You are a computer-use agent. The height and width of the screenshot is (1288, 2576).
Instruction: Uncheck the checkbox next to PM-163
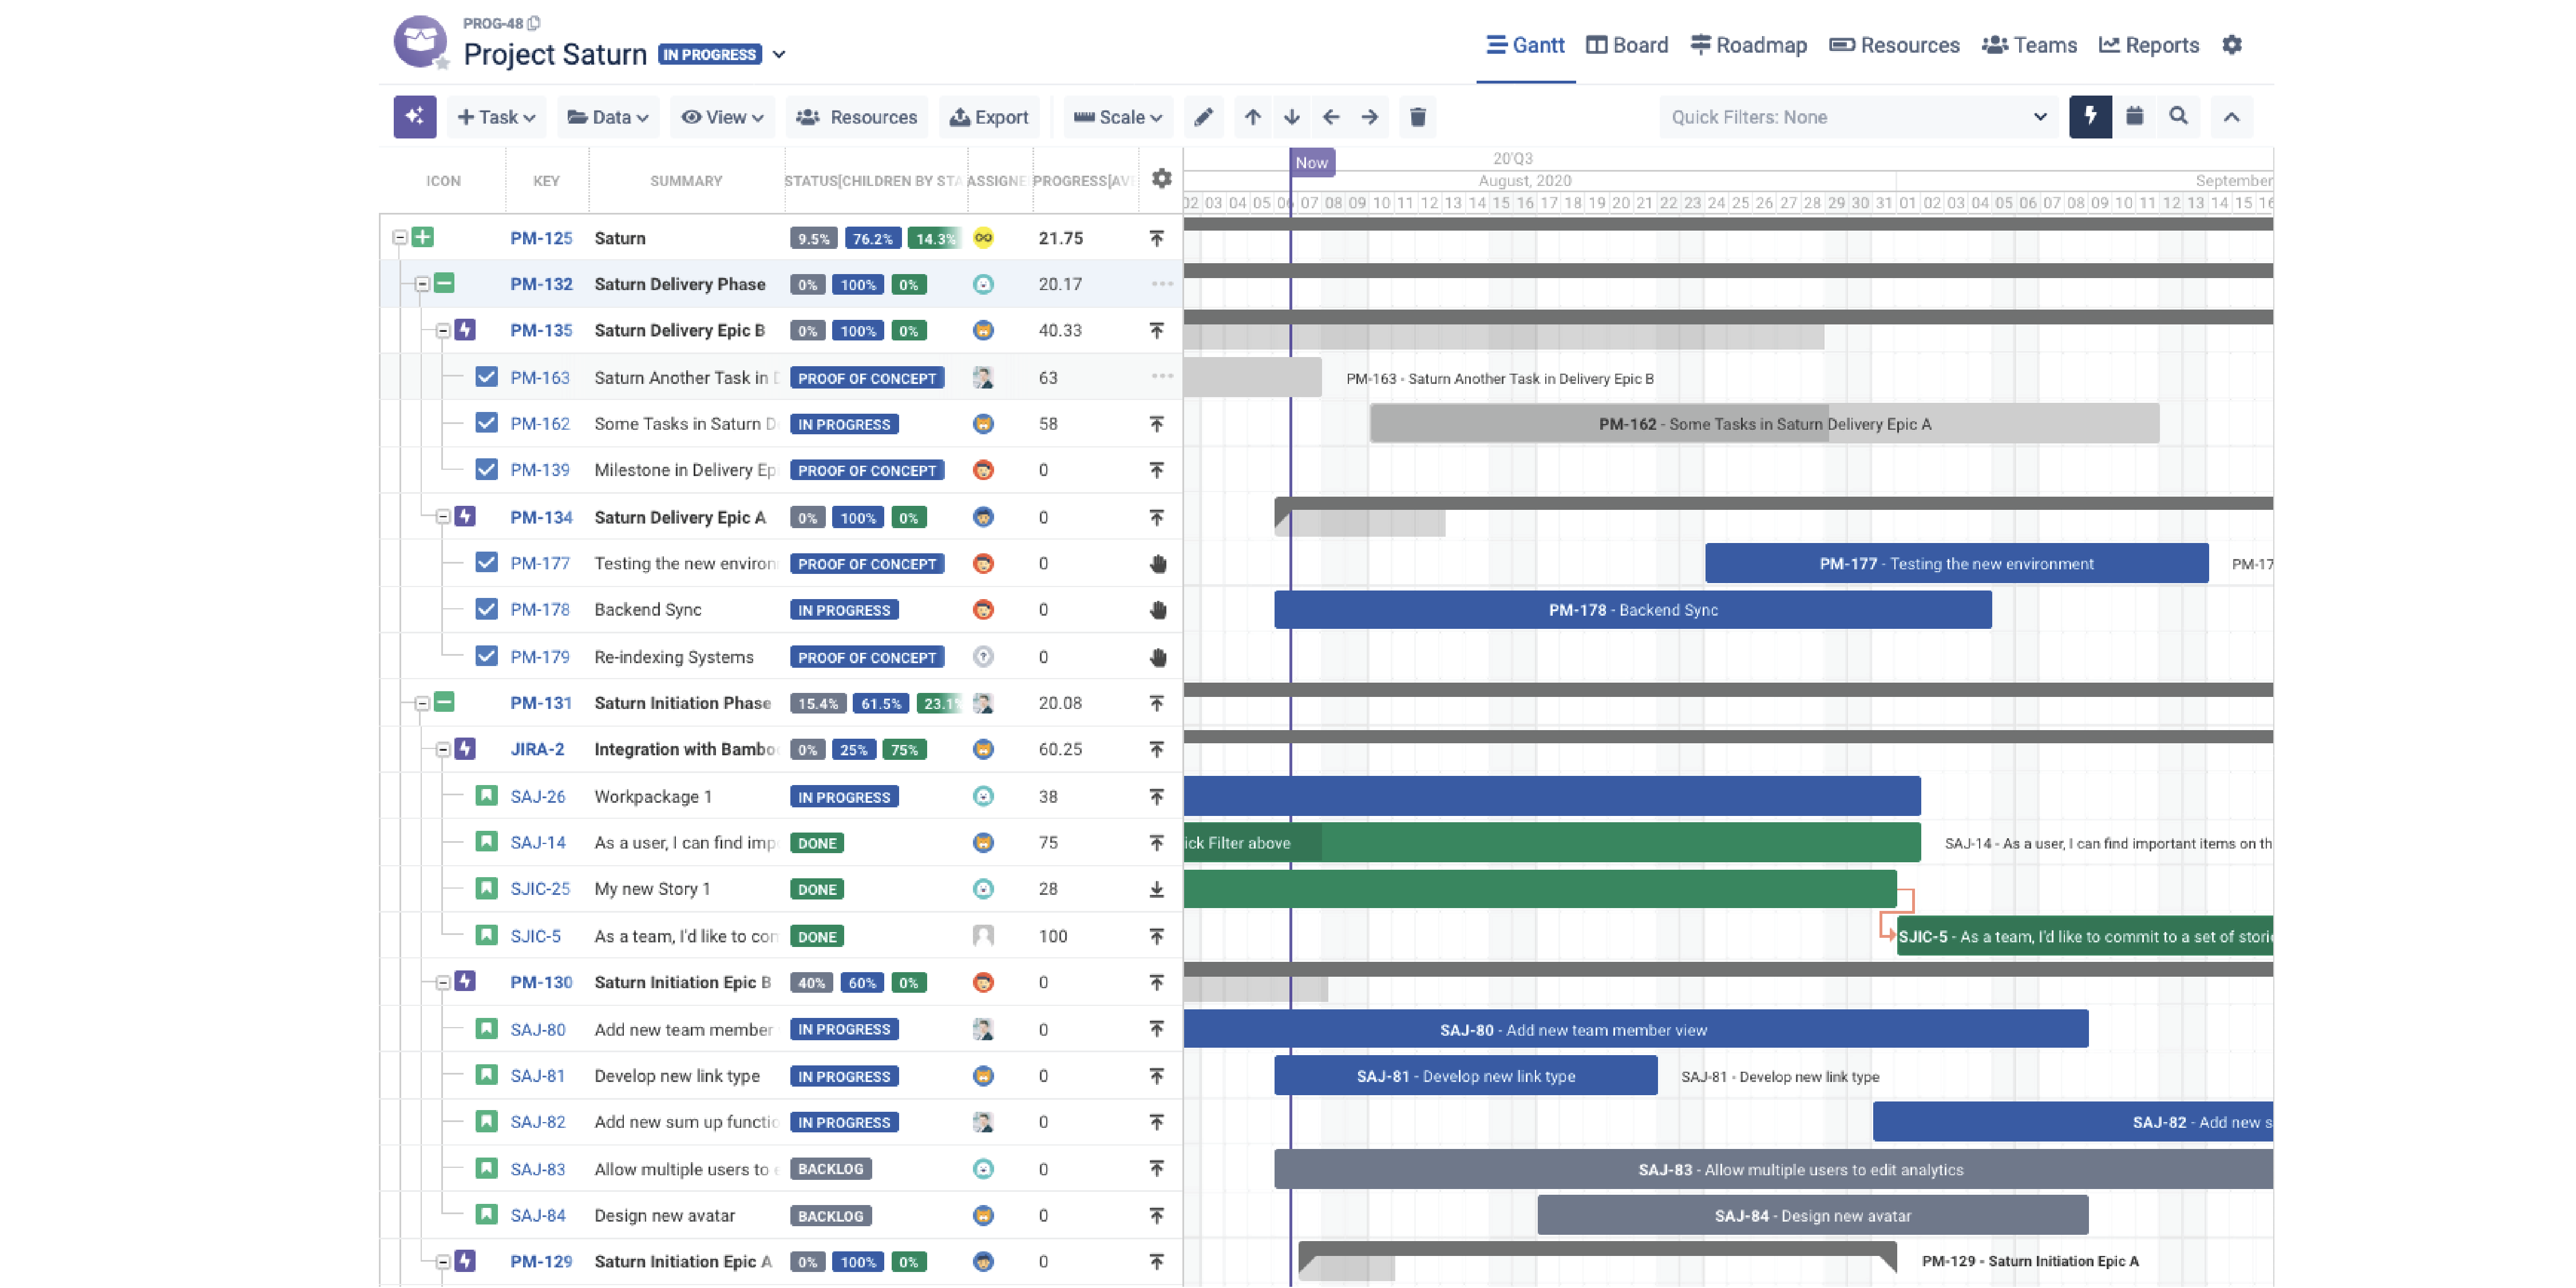click(x=486, y=377)
